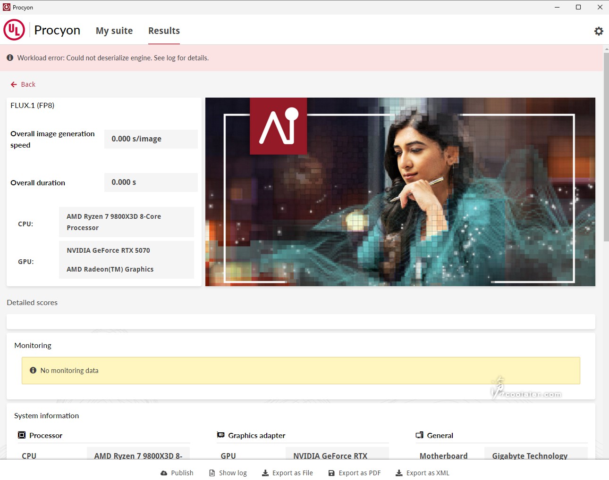This screenshot has width=609, height=480.
Task: Click the Procyon brand name text
Action: click(x=57, y=30)
